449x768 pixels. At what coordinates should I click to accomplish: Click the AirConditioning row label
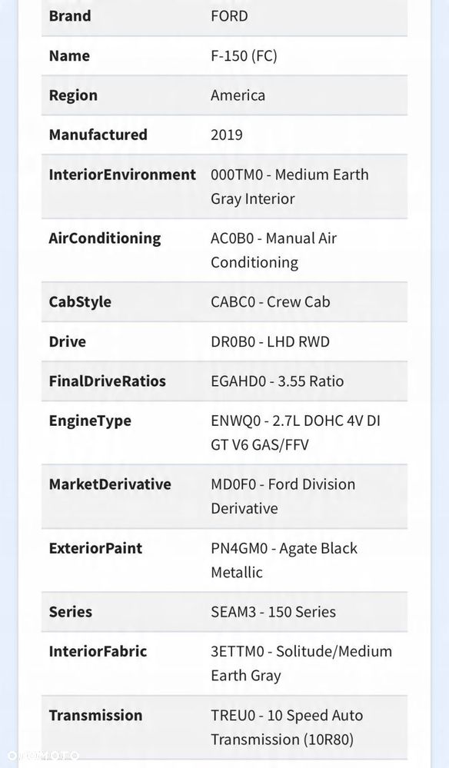(x=105, y=238)
